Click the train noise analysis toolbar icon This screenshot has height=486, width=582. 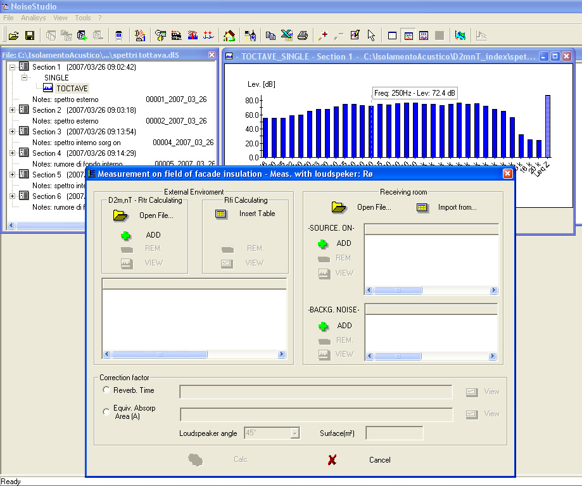[x=176, y=35]
